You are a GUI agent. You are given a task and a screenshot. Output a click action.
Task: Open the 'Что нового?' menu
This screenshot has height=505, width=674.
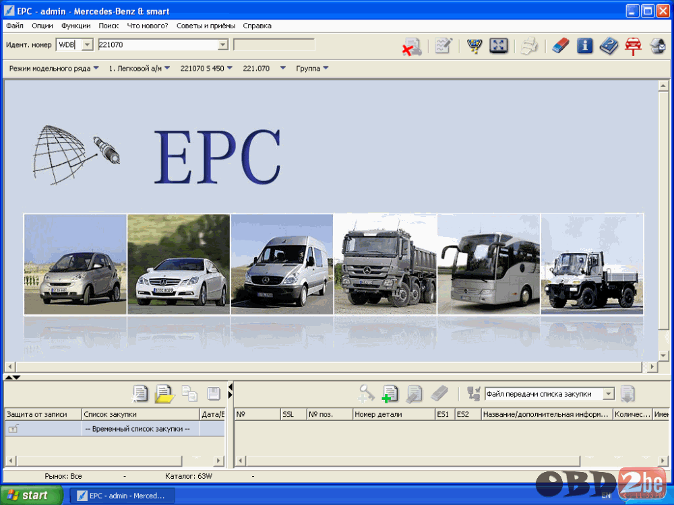point(148,26)
